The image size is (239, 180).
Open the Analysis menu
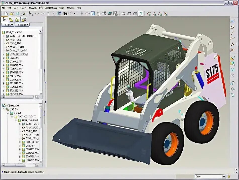32,8
